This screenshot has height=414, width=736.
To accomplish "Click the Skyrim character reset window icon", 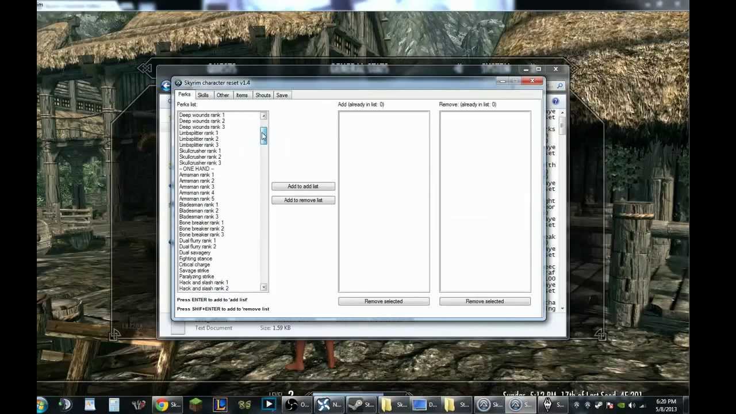I will point(178,83).
